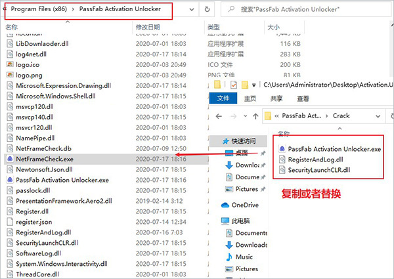This screenshot has height=279, width=394.
Task: Sort by 类型 column header
Action: 213,27
